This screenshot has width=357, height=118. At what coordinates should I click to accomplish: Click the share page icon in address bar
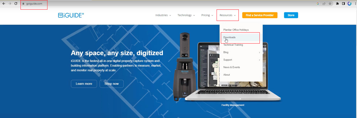(x=324, y=4)
